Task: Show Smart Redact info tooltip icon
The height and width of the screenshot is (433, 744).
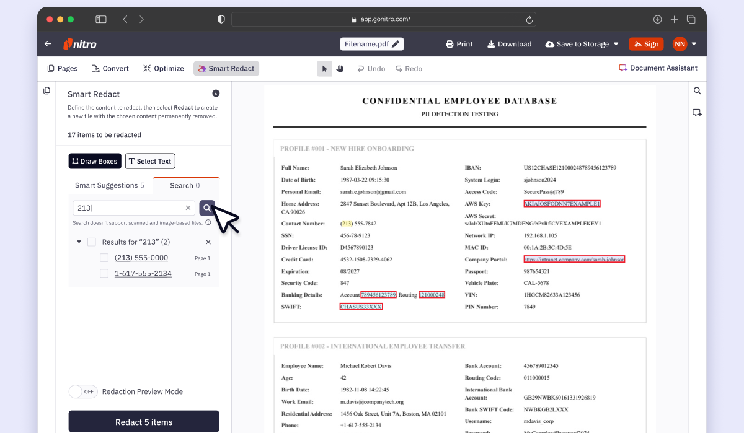Action: [x=216, y=94]
